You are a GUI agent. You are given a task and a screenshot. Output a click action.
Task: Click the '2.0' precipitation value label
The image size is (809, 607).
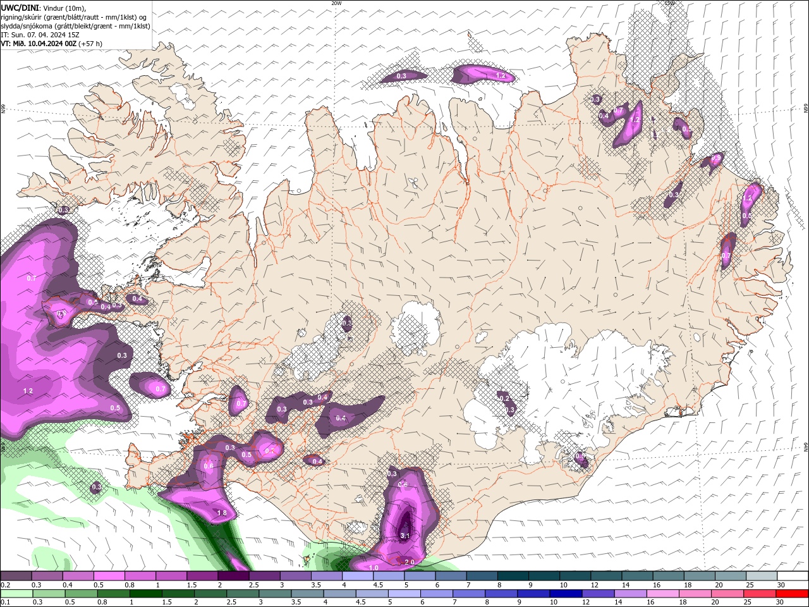(x=409, y=561)
